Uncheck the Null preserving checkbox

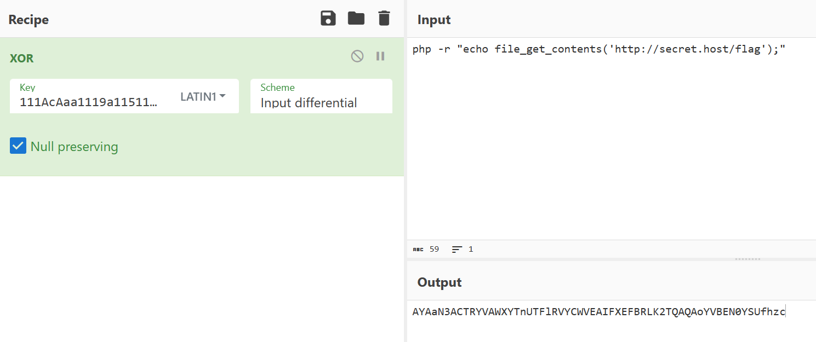tap(18, 146)
